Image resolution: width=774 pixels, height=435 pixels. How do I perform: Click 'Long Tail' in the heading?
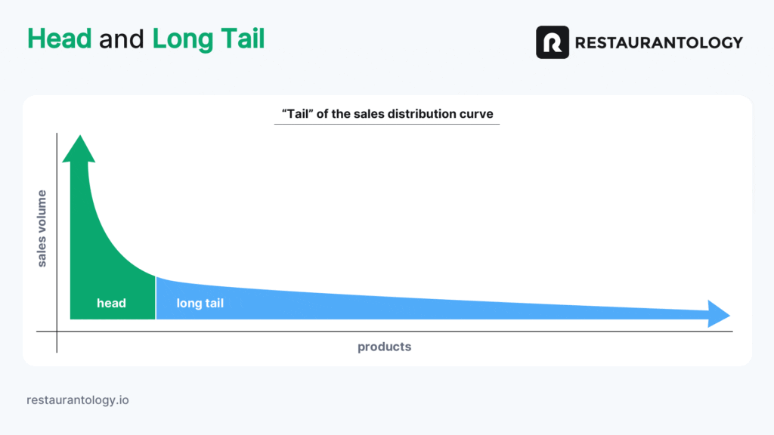click(x=209, y=39)
